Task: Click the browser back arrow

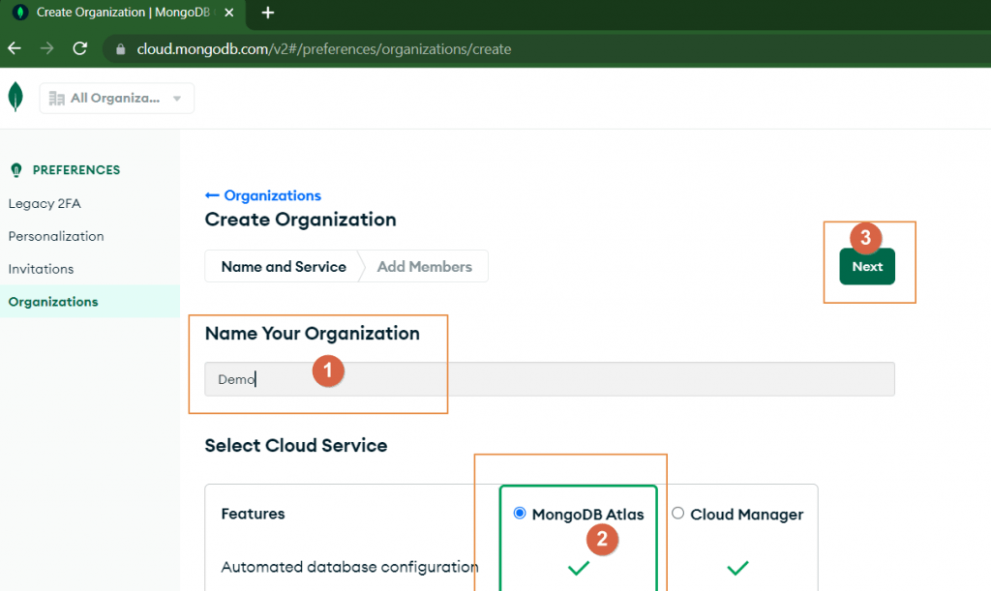Action: (x=15, y=48)
